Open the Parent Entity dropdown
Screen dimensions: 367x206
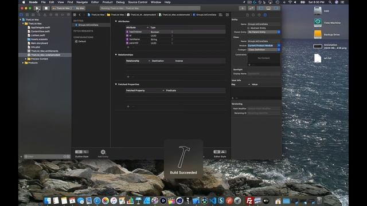point(264,32)
